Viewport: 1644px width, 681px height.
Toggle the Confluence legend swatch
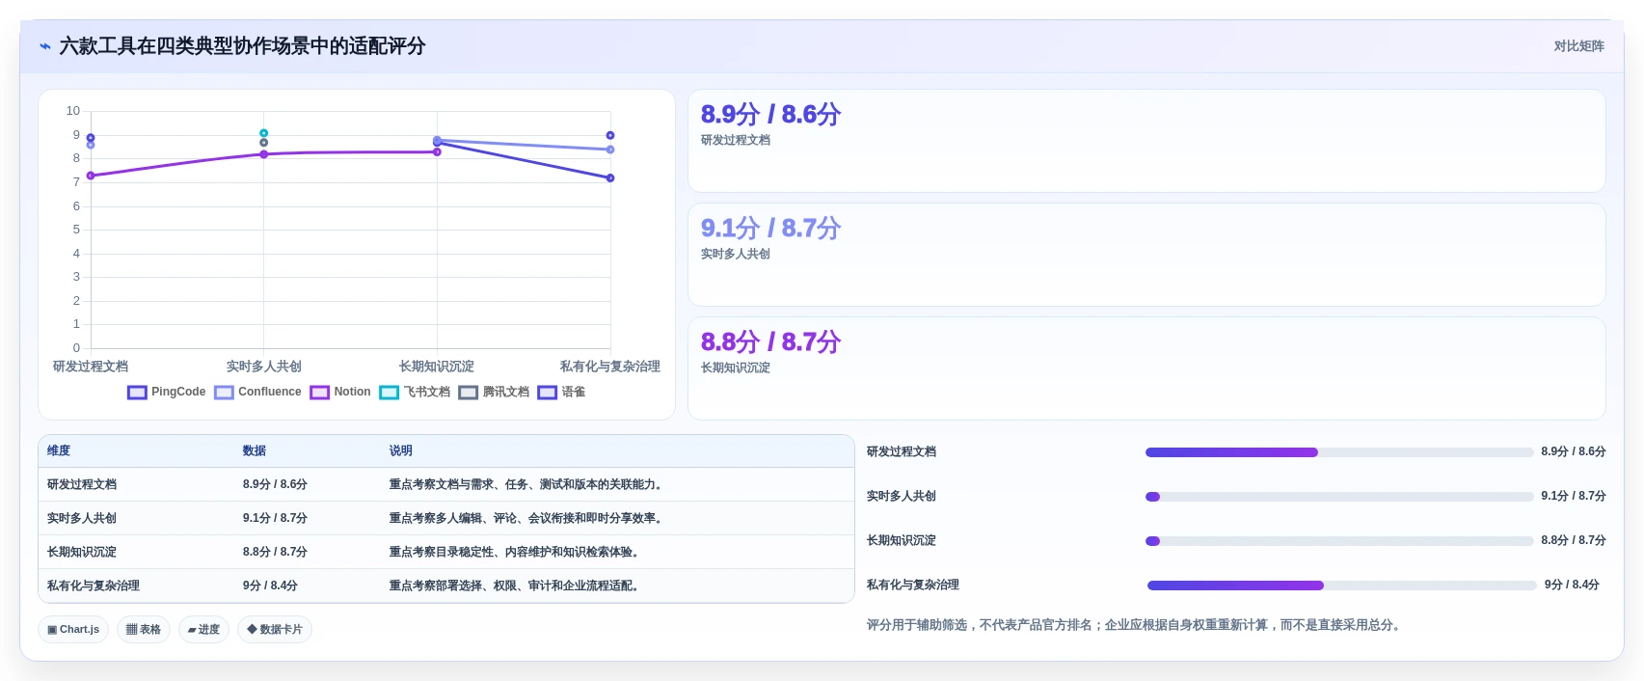point(224,393)
